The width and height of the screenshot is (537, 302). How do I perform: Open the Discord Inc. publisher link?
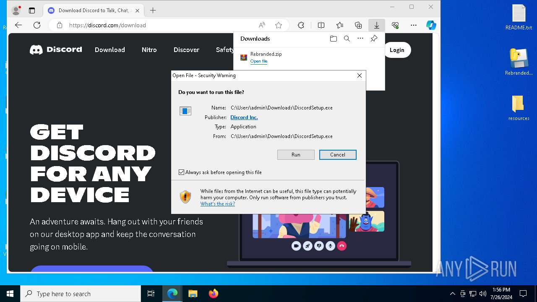coord(244,117)
